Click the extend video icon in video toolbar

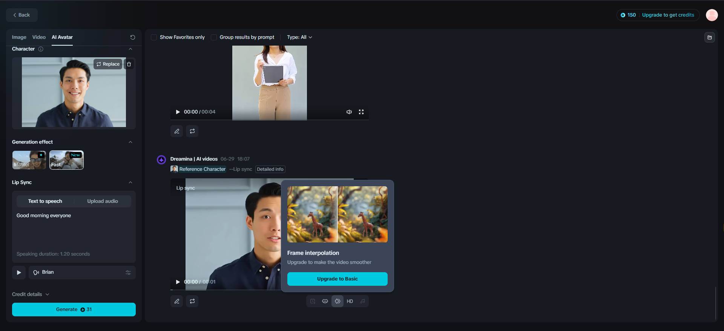click(x=313, y=301)
